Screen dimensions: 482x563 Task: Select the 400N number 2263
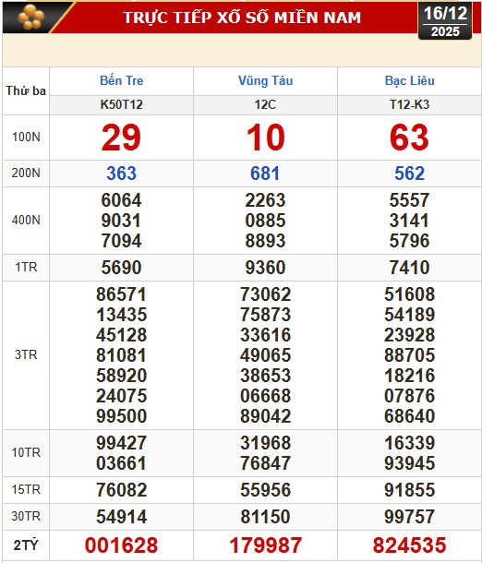pos(265,200)
